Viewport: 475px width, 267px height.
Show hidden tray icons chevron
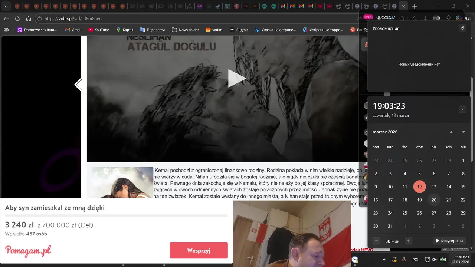(x=384, y=260)
